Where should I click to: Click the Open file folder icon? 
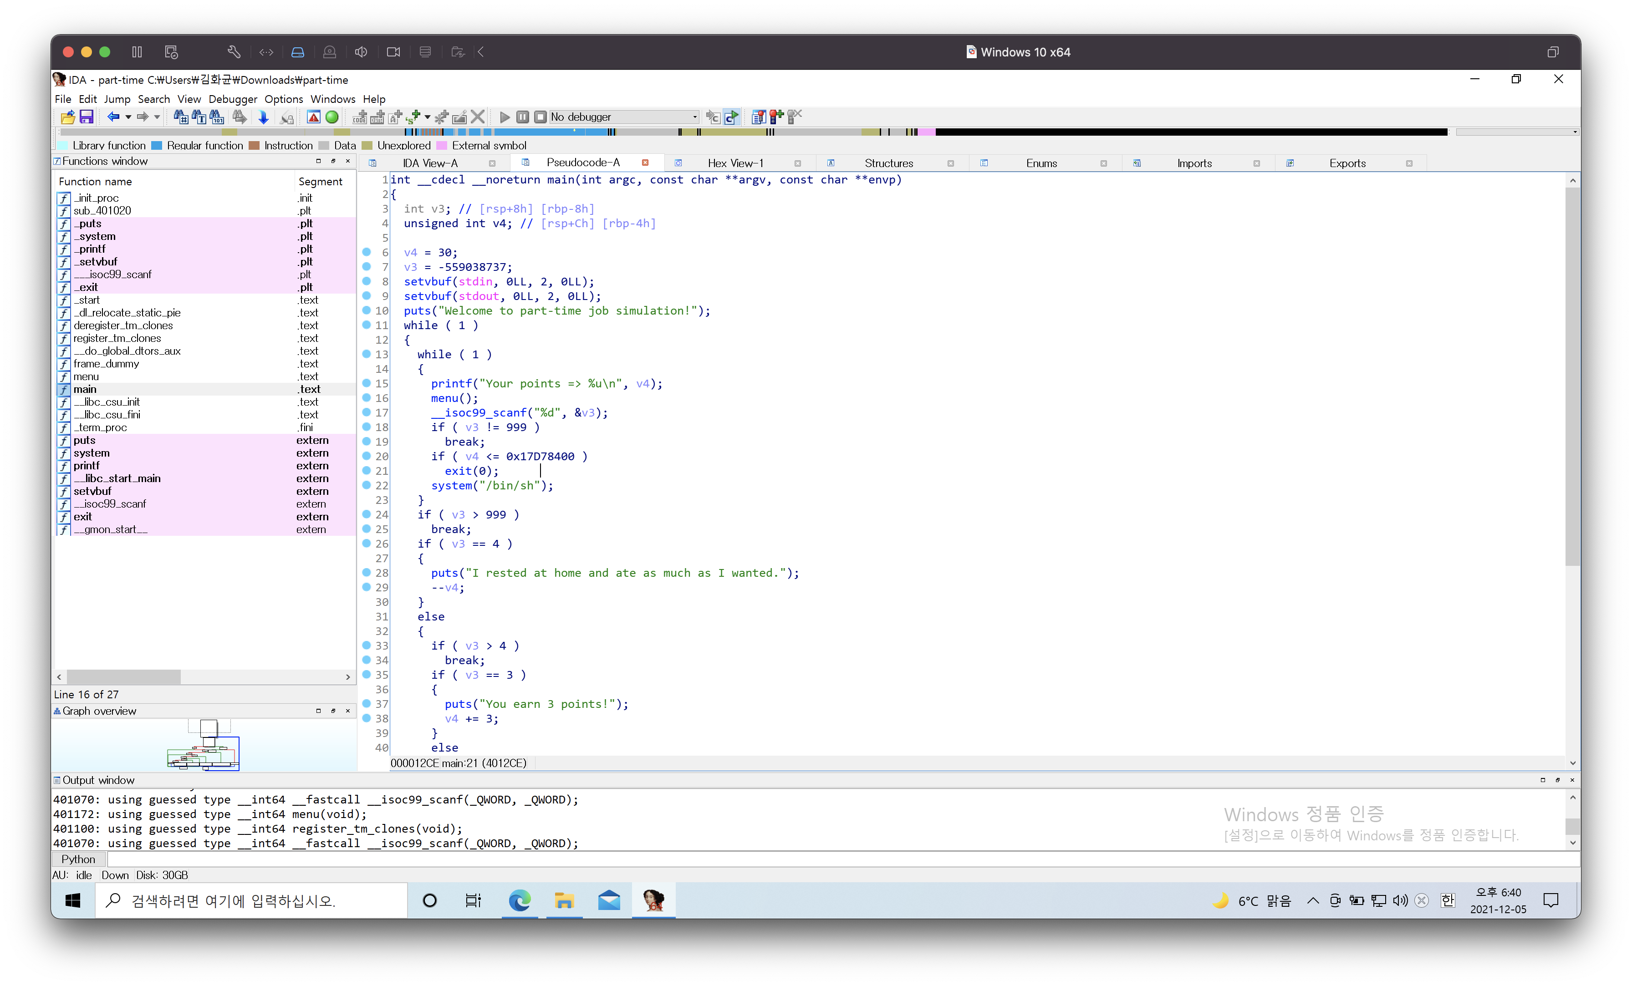(x=67, y=117)
